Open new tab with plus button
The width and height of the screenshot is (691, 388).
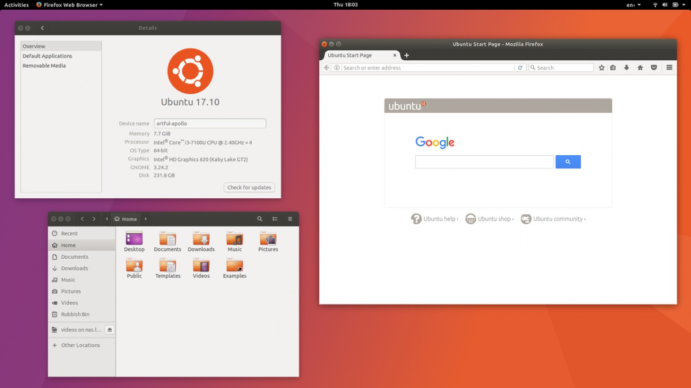407,56
